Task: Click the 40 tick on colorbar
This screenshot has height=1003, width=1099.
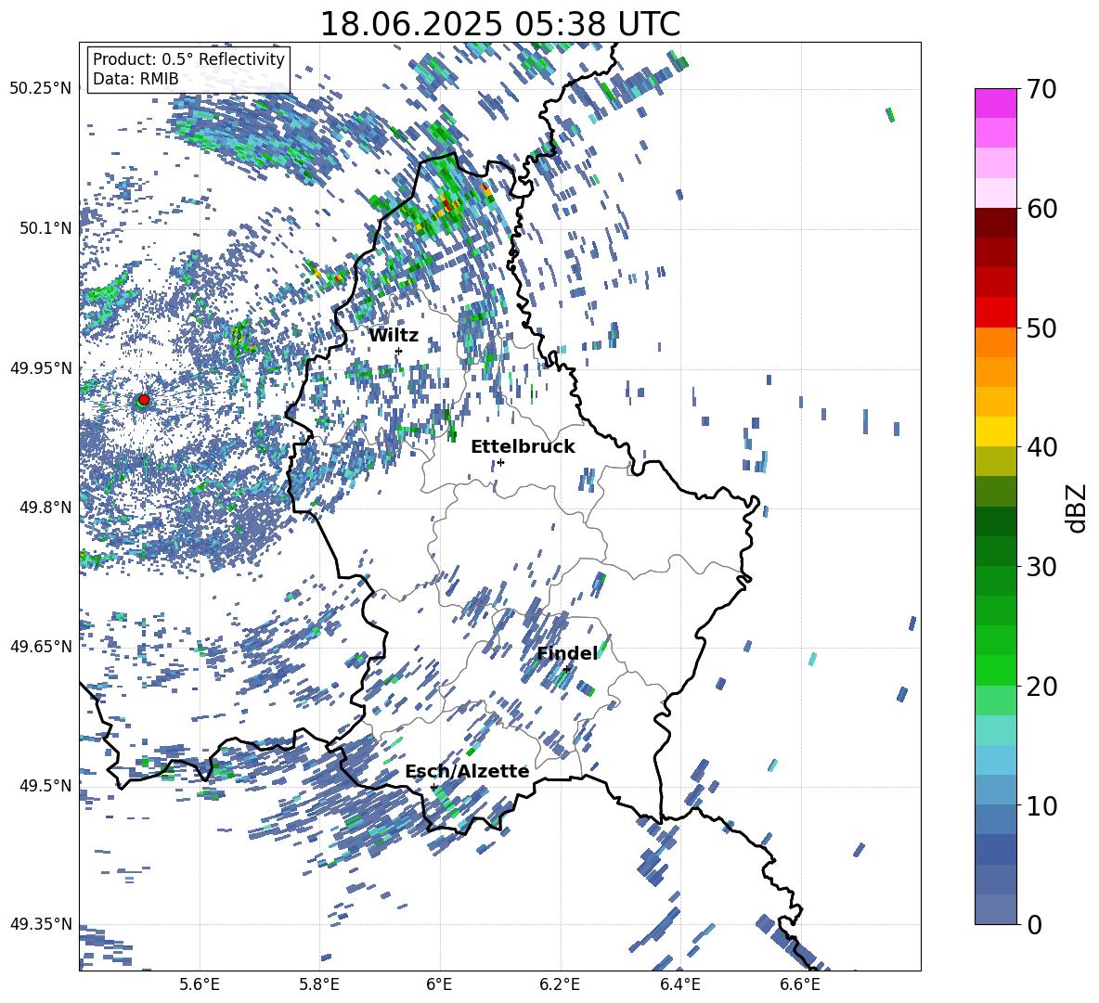Action: click(1041, 447)
